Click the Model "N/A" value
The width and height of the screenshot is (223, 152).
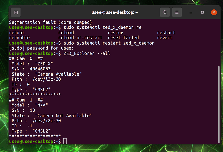(41, 105)
